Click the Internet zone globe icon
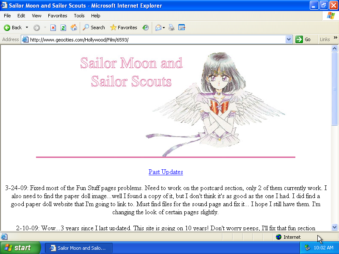The image size is (339, 254). [279, 237]
